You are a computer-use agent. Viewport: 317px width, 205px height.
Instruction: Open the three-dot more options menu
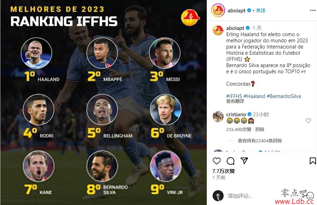[313, 11]
